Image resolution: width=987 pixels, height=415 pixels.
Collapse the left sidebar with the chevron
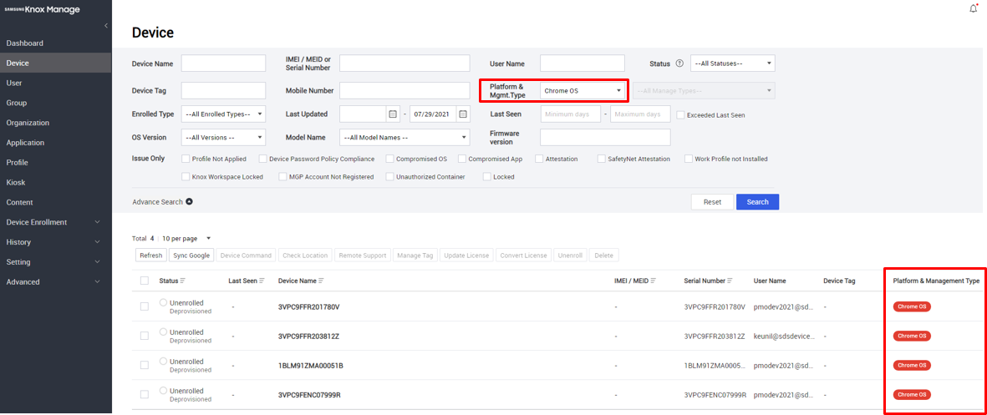(105, 27)
